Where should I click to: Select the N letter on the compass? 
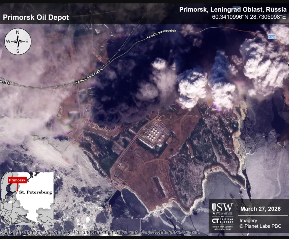tap(18, 32)
